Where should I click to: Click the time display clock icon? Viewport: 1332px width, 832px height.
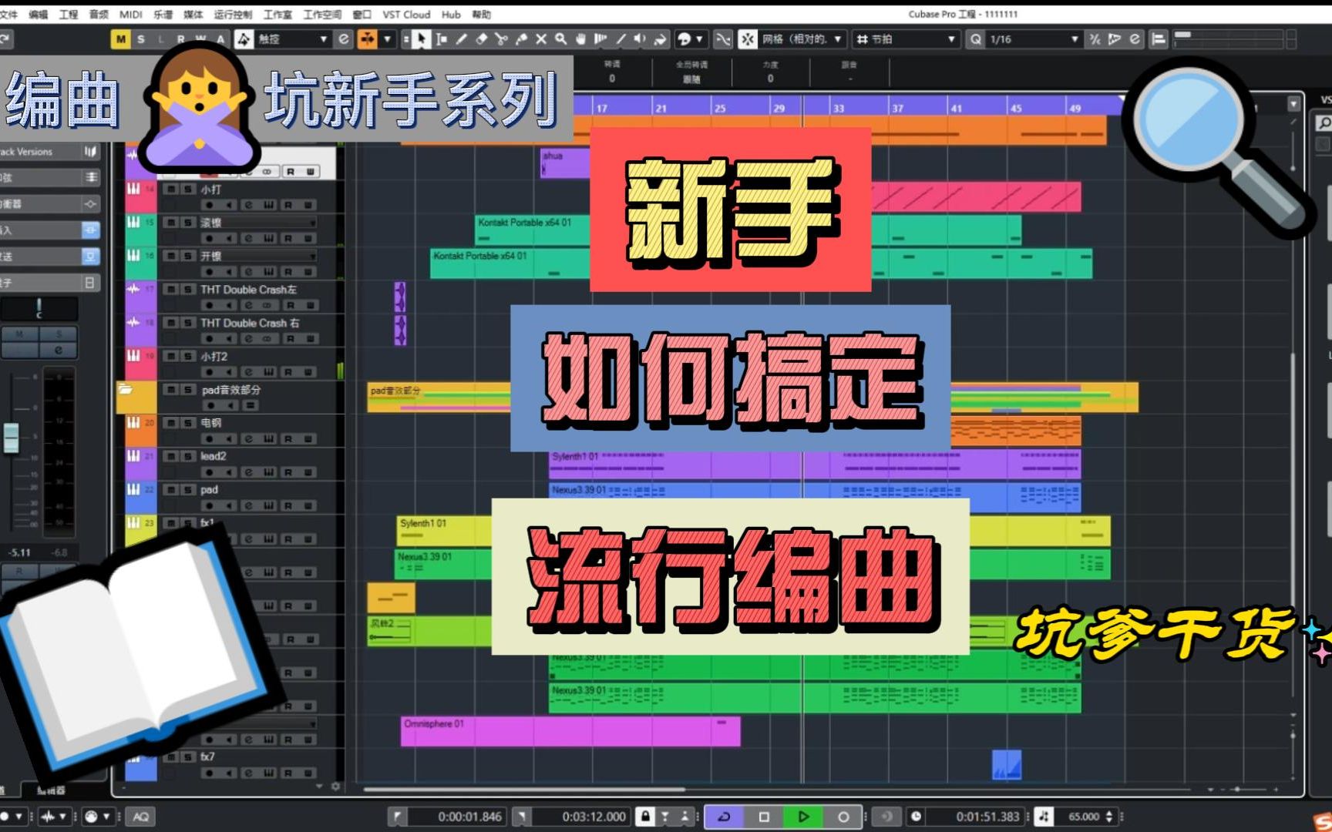(x=916, y=817)
